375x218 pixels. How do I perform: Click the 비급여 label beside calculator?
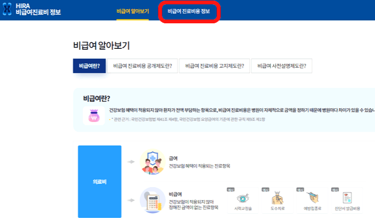click(175, 194)
